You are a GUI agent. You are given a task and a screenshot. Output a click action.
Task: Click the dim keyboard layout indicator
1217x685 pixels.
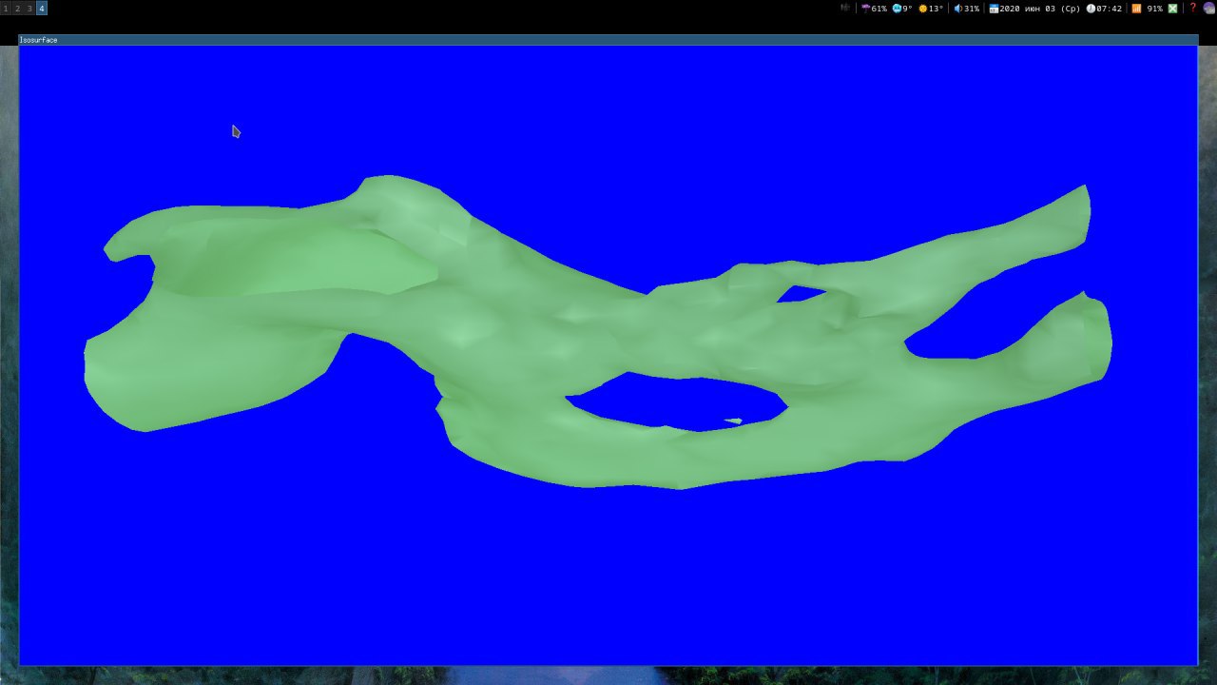[x=845, y=8]
